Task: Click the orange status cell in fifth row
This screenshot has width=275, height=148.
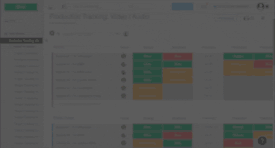Action: pyautogui.click(x=147, y=88)
